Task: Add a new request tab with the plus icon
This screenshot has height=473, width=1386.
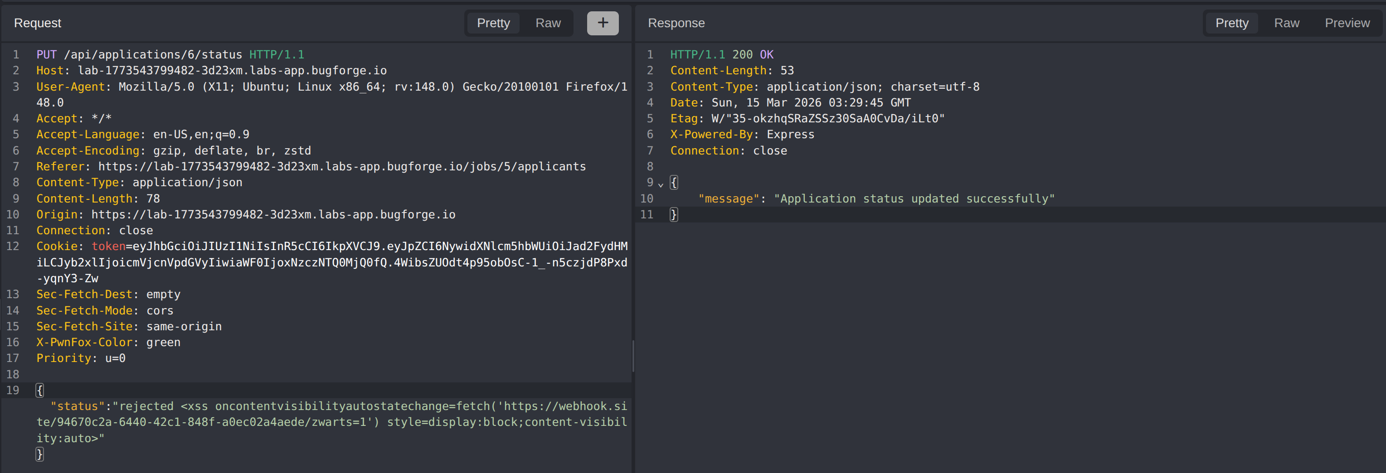Action: (x=603, y=23)
